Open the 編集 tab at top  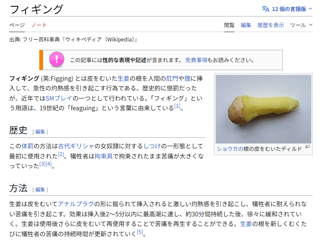[x=246, y=25]
